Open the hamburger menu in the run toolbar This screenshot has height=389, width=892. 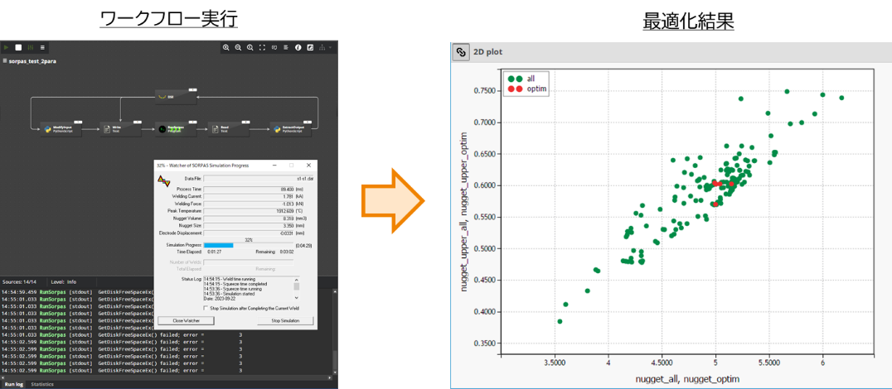coord(42,47)
